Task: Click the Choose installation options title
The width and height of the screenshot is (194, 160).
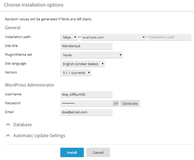Action: click(34, 5)
